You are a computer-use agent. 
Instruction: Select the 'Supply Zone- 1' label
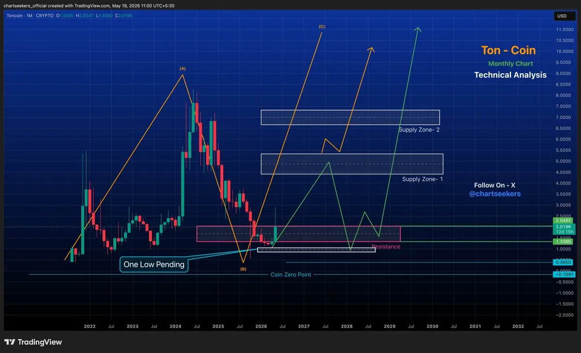click(x=422, y=179)
